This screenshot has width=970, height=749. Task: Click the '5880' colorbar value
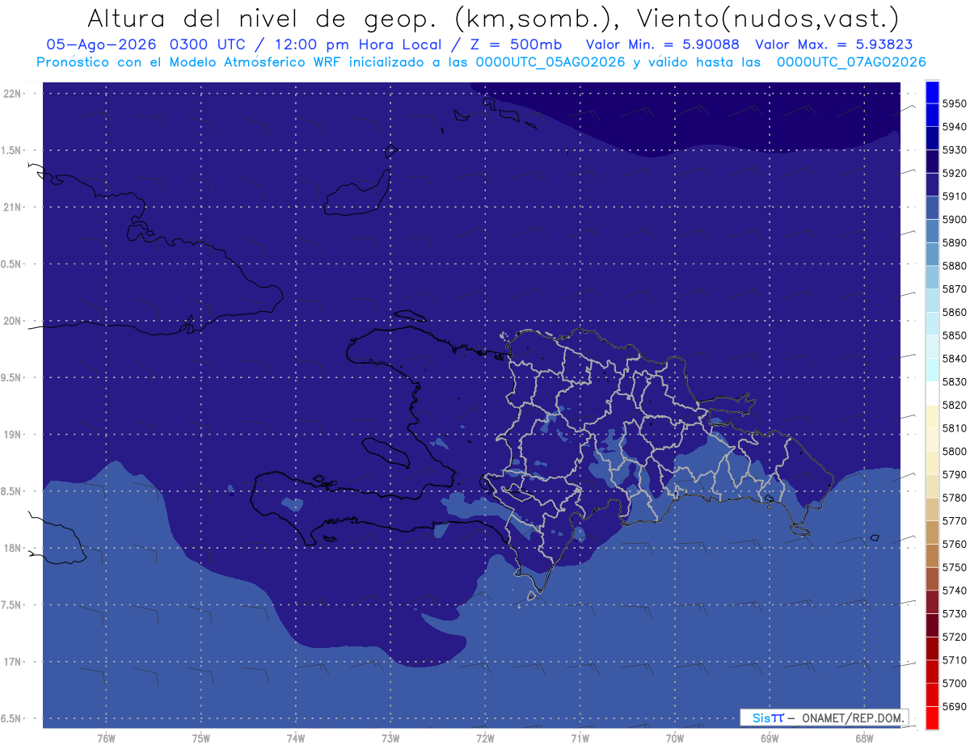click(955, 266)
